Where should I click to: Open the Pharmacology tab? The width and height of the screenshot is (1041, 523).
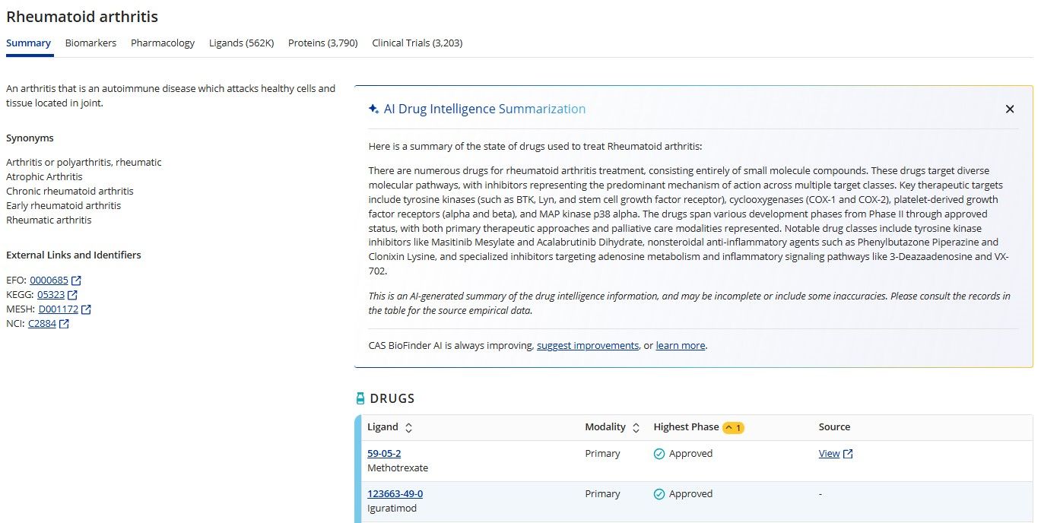pyautogui.click(x=163, y=43)
